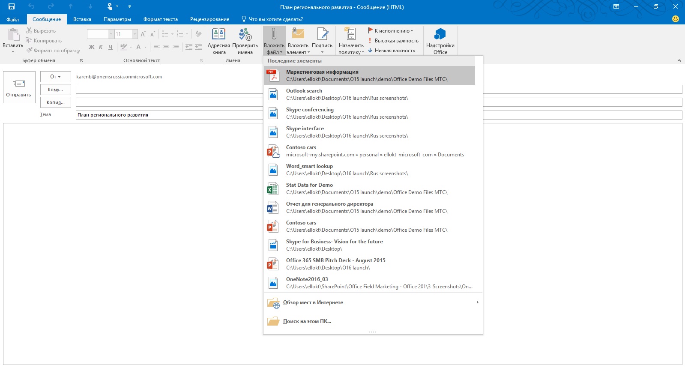The width and height of the screenshot is (685, 368).
Task: Open the font name dropdown
Action: pyautogui.click(x=111, y=34)
